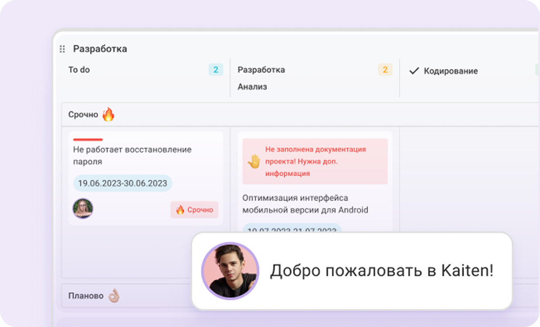Open the Разработка board title

click(100, 49)
